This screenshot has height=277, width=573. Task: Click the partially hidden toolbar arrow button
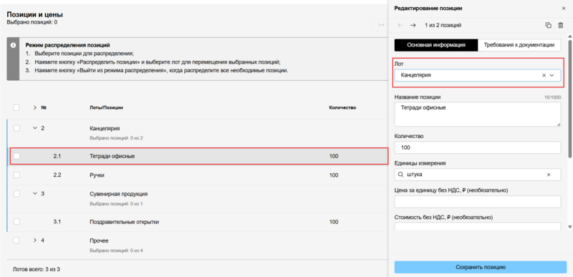coord(381,25)
